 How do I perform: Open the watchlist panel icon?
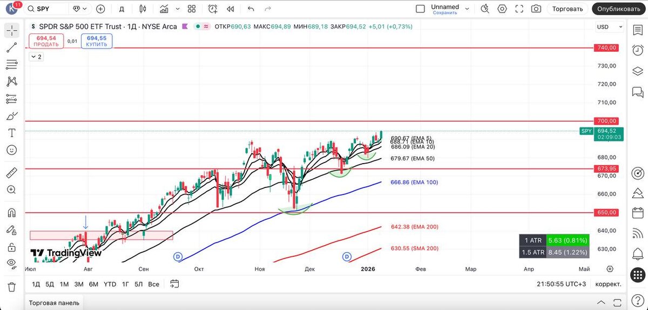(637, 31)
